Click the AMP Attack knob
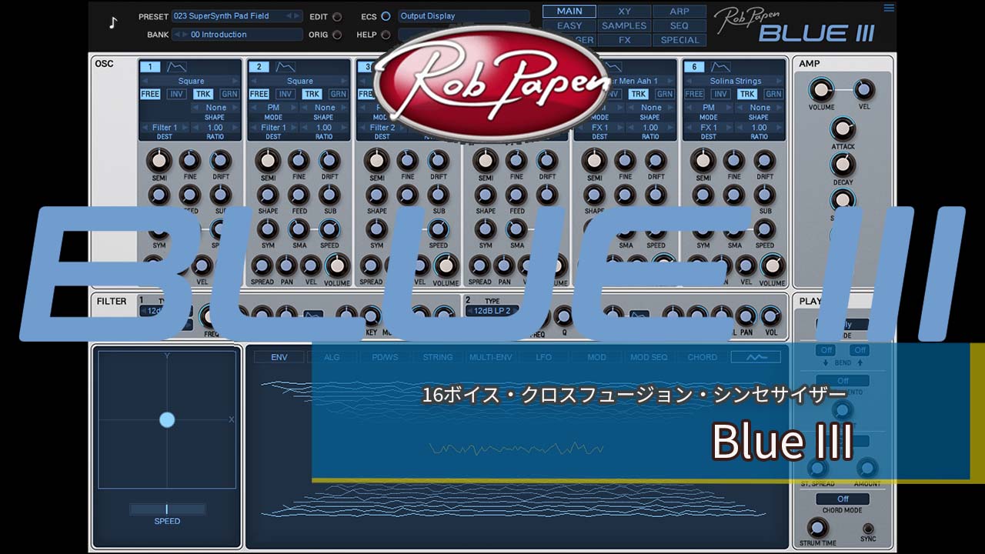The width and height of the screenshot is (985, 554). (x=843, y=128)
